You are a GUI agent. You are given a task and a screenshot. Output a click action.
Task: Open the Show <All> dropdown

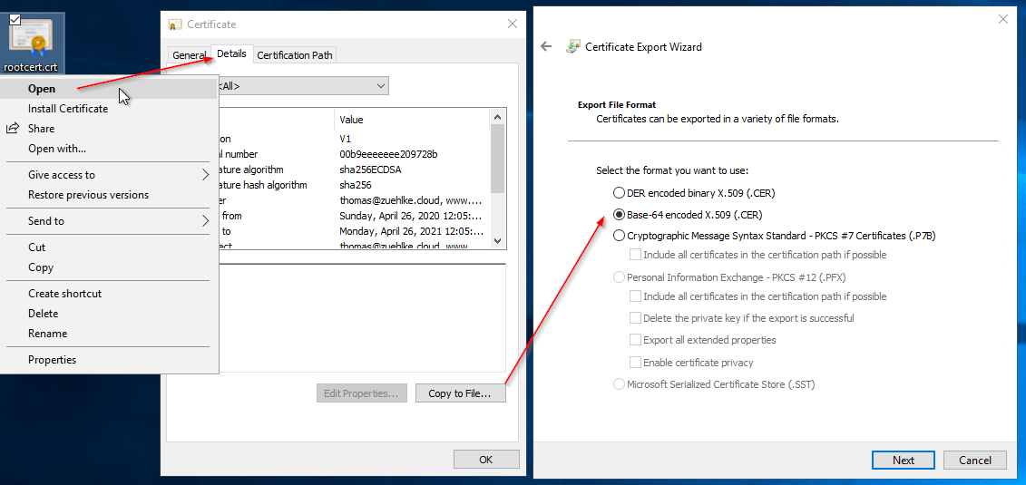302,86
